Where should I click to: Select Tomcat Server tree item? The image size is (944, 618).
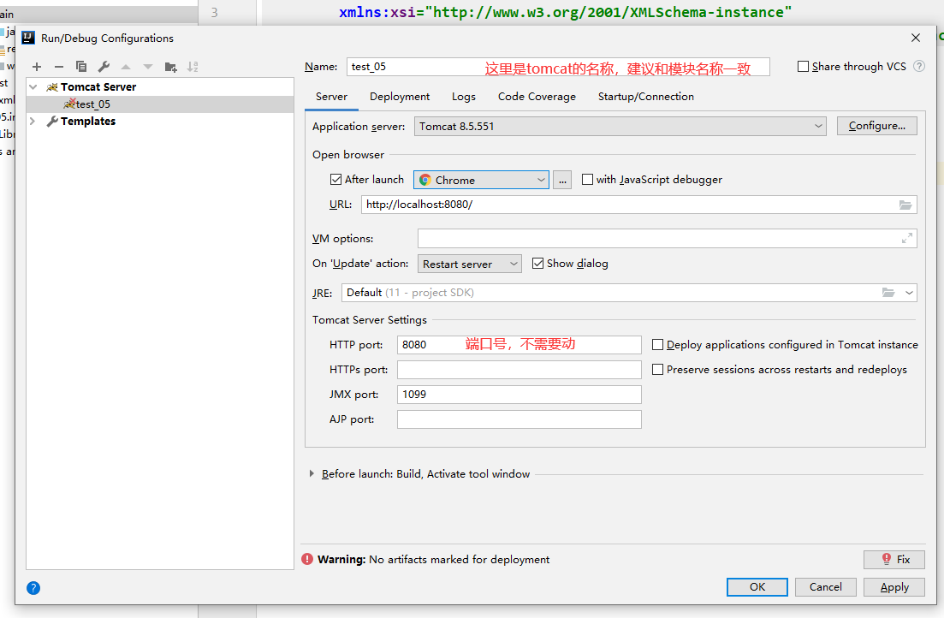(98, 86)
